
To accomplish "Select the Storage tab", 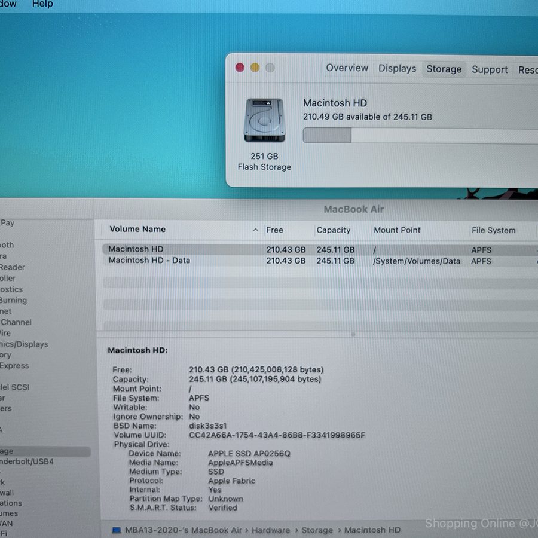I will 444,69.
